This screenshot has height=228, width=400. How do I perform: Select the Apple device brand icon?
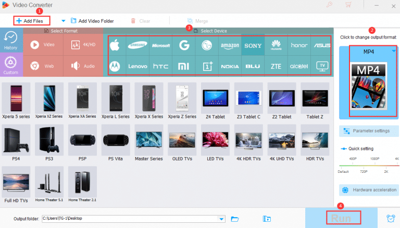116,45
